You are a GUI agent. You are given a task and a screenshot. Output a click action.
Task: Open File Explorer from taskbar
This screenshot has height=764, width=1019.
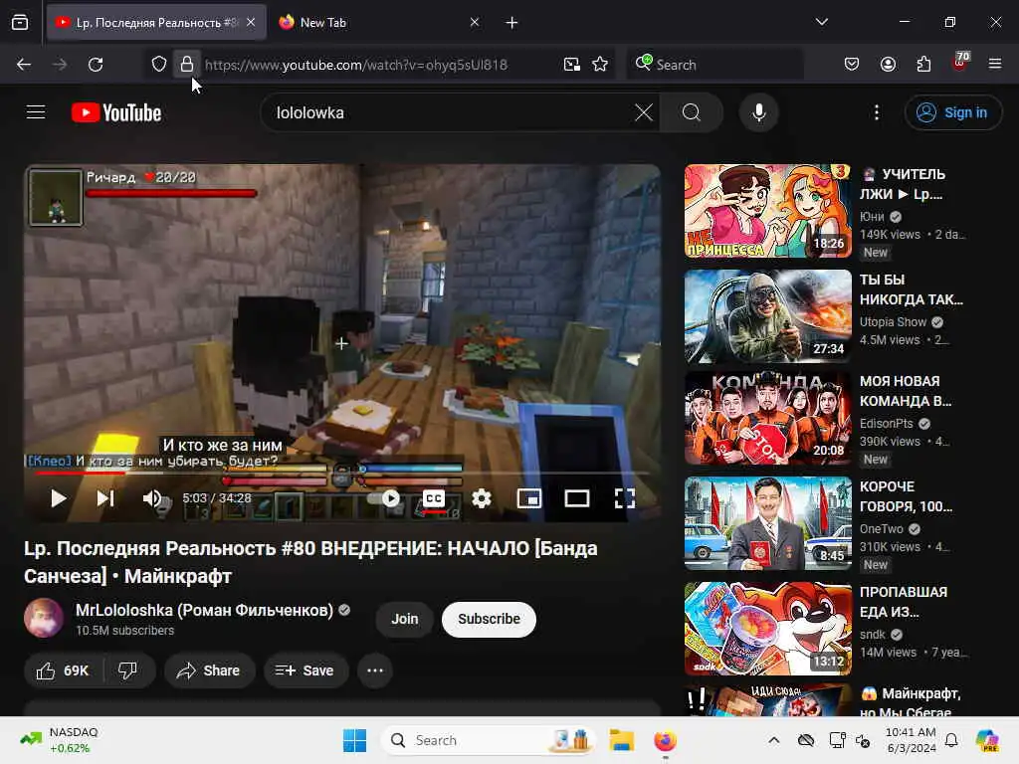pos(621,740)
